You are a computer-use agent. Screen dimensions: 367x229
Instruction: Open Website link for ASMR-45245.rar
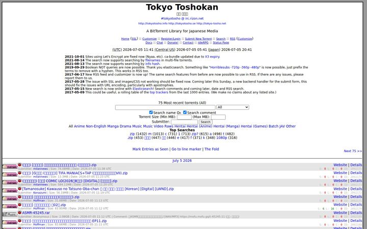point(340,213)
